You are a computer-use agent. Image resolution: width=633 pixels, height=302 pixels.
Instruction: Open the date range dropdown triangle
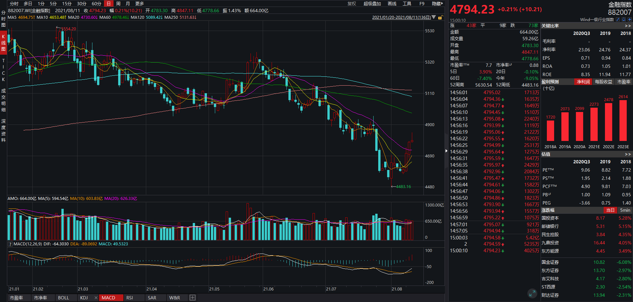(x=434, y=17)
